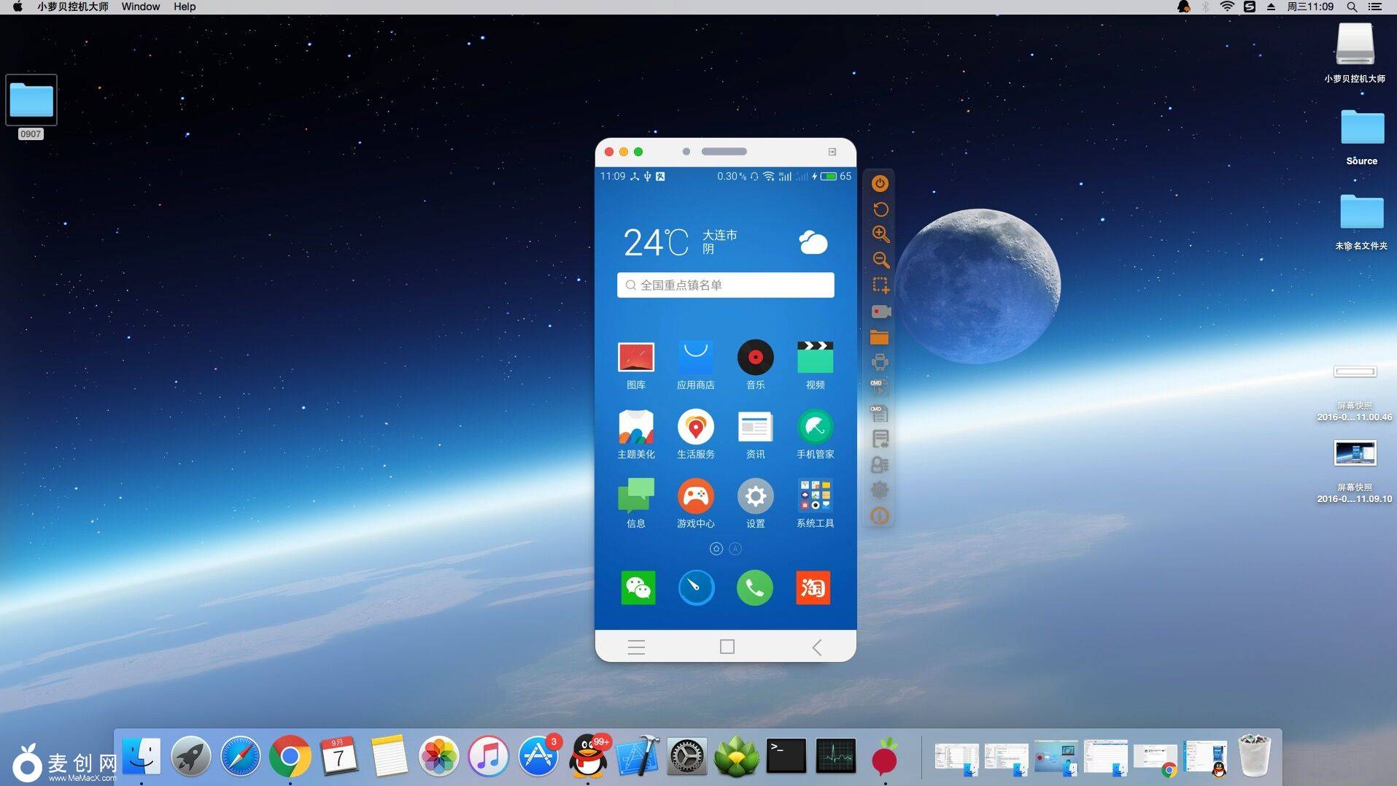Click the orange power button in side toolbar
Screen dimensions: 1397x786
point(880,184)
